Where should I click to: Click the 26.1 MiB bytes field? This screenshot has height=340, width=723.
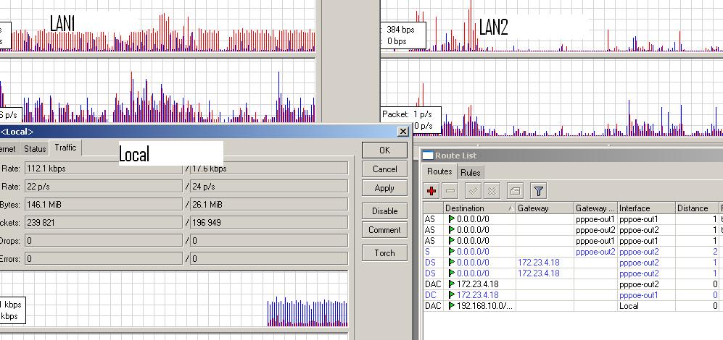tap(269, 204)
